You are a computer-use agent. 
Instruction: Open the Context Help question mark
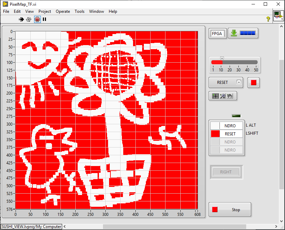[268, 19]
